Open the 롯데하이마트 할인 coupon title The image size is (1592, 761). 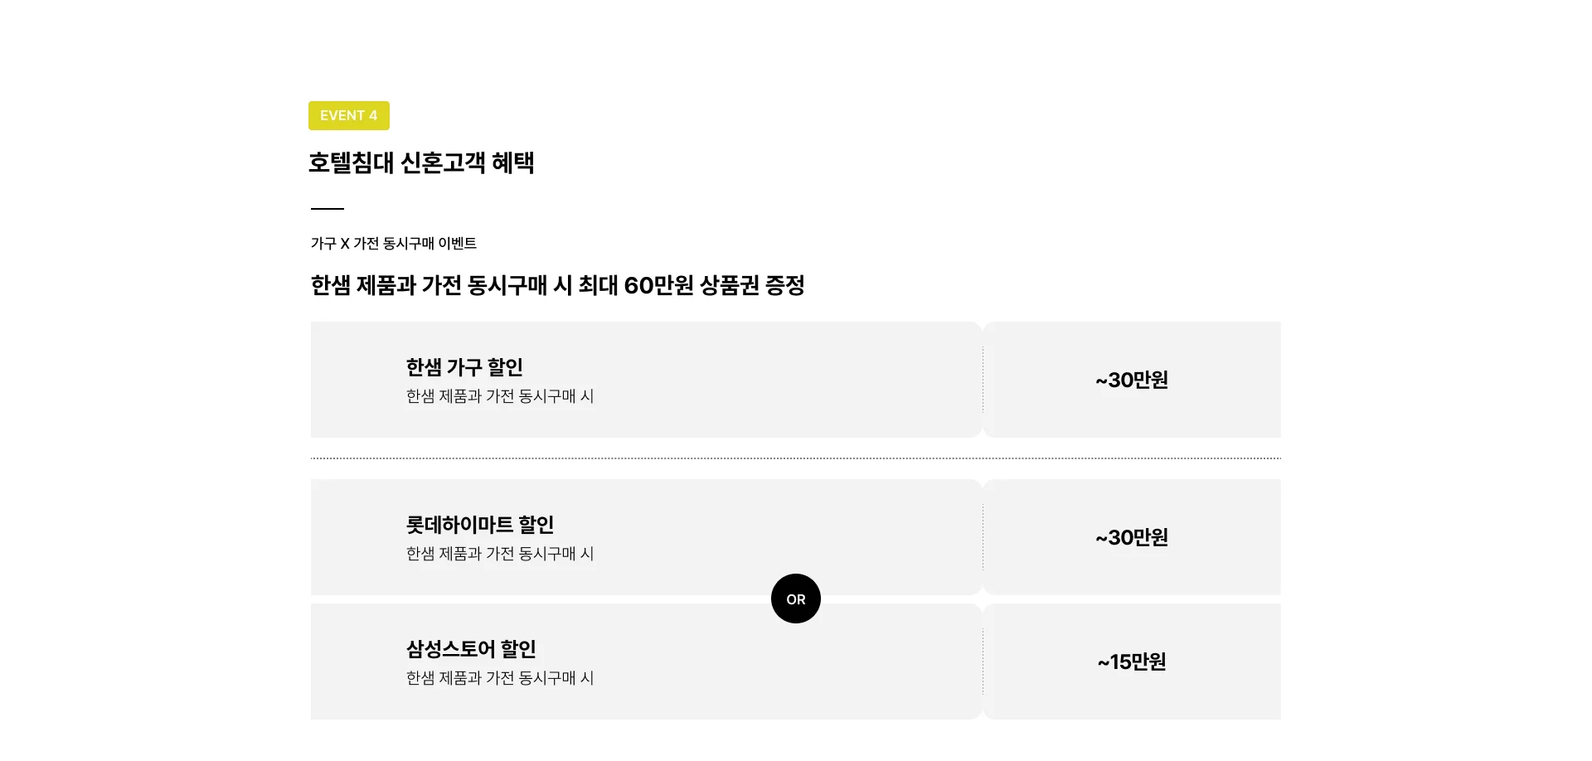[479, 525]
